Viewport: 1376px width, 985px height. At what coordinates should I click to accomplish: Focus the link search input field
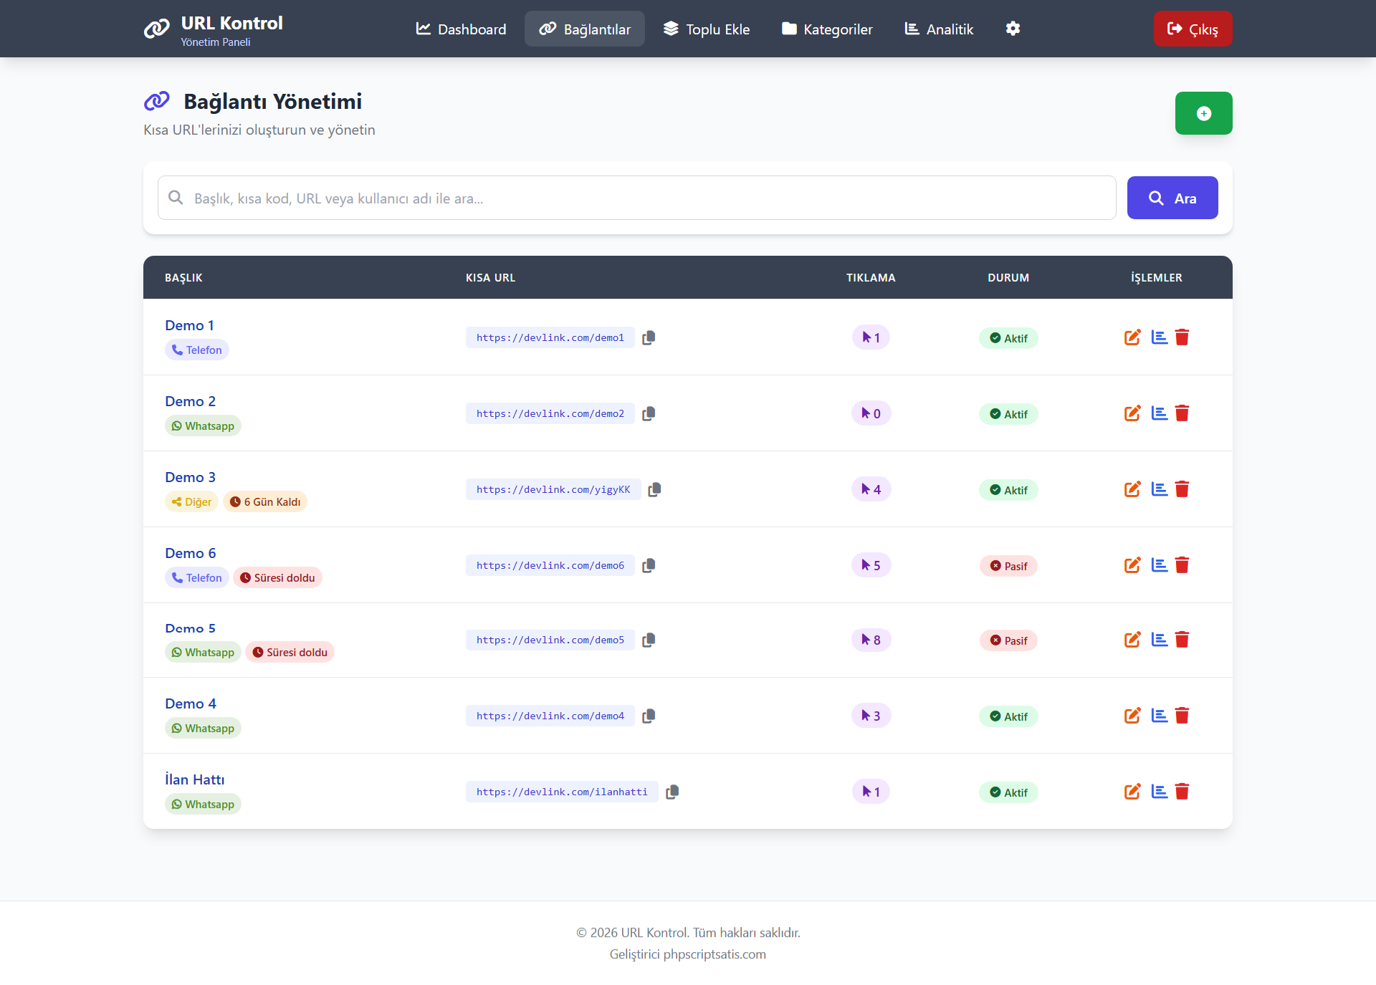pyautogui.click(x=637, y=198)
